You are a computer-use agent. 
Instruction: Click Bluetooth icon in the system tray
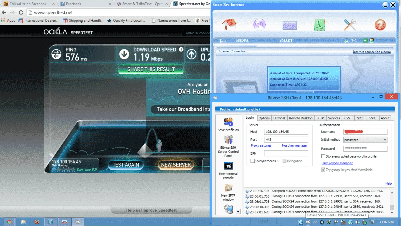(x=322, y=222)
